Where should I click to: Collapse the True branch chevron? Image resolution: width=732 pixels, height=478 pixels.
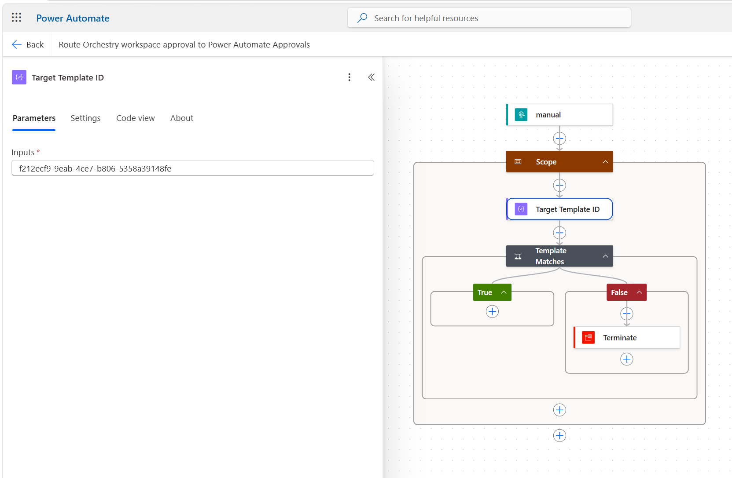click(x=504, y=292)
